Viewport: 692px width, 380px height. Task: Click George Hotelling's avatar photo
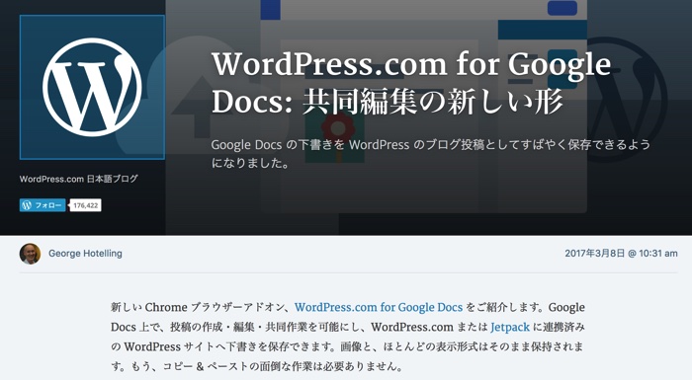(30, 254)
